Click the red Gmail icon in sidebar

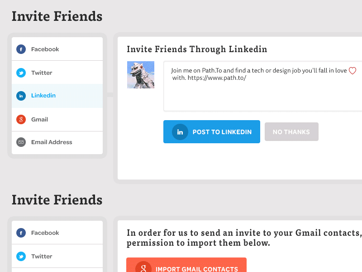click(x=21, y=119)
